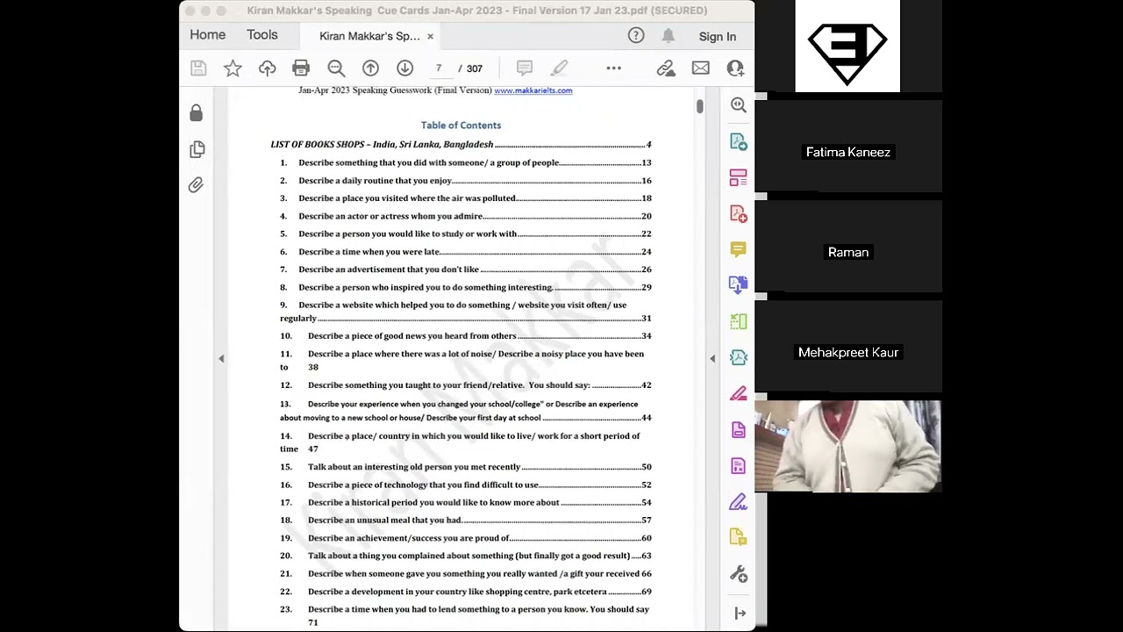Open the www.makkarielts.com link
This screenshot has height=632, width=1123.
[x=533, y=90]
